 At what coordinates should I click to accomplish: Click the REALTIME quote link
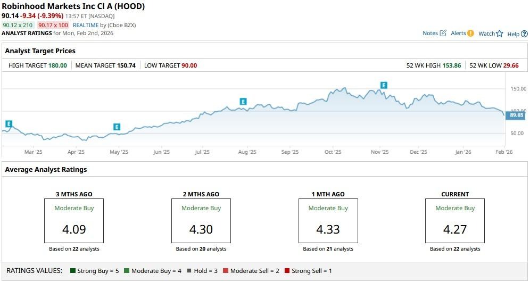click(85, 25)
